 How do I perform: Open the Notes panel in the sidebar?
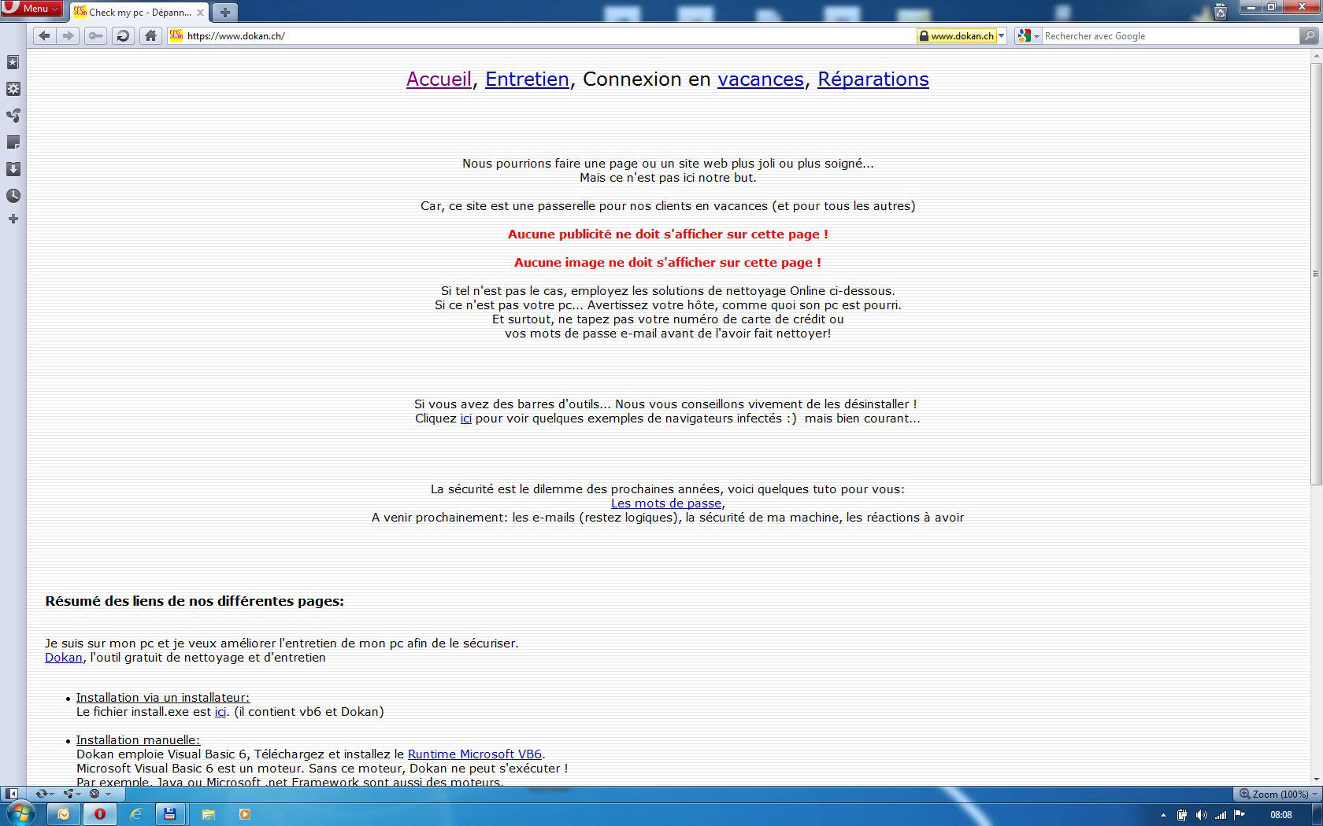point(13,142)
